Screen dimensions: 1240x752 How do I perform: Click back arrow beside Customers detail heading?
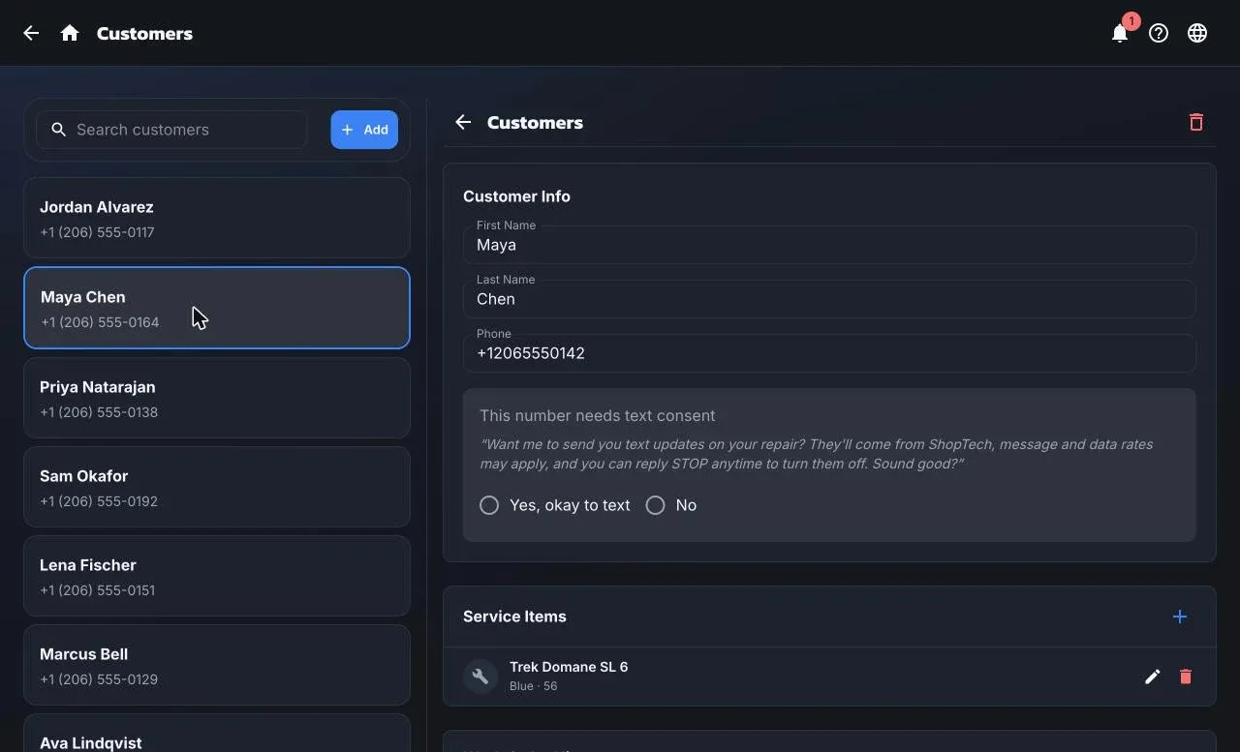[x=463, y=122]
